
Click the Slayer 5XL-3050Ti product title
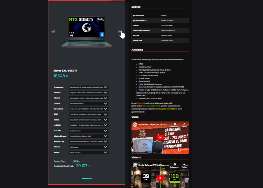[x=65, y=71]
